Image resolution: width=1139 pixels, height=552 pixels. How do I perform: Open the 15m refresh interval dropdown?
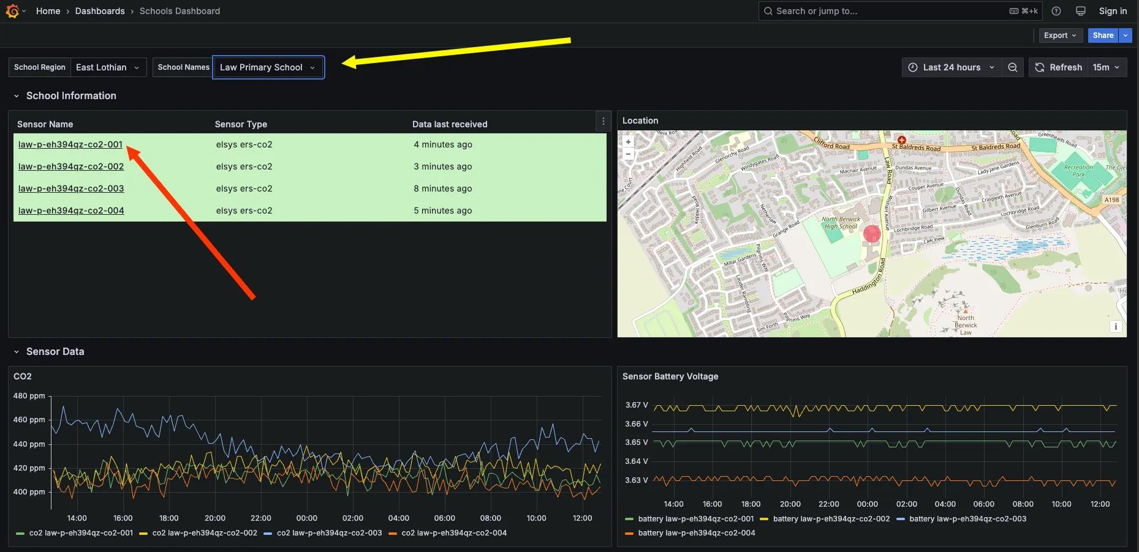(1107, 67)
